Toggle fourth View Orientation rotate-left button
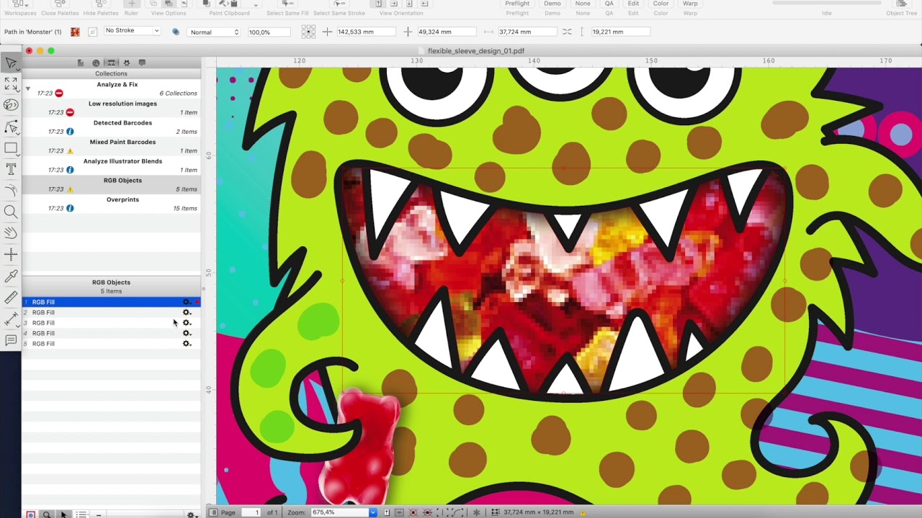This screenshot has height=518, width=922. pos(424,4)
